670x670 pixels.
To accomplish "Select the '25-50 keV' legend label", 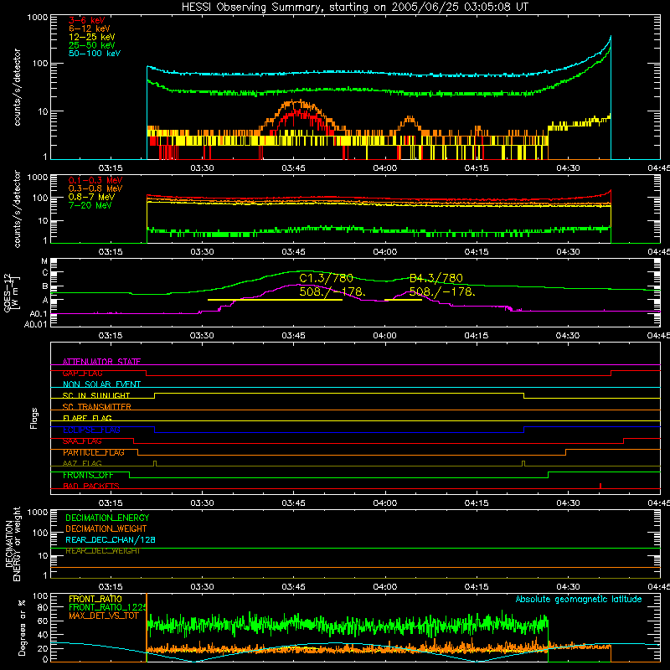I will click(x=92, y=45).
